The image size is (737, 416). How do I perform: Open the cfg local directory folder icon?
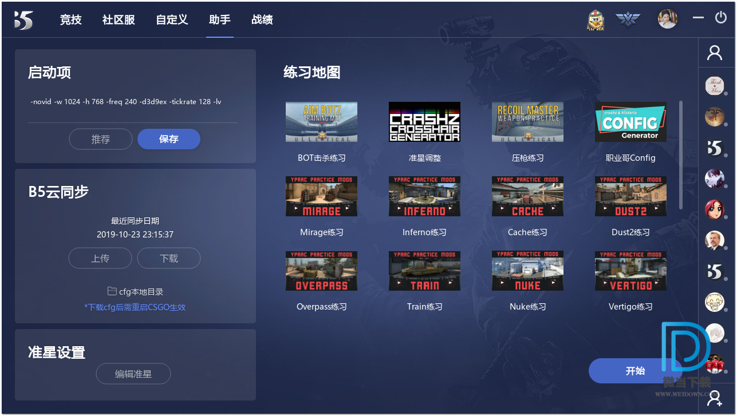click(112, 291)
